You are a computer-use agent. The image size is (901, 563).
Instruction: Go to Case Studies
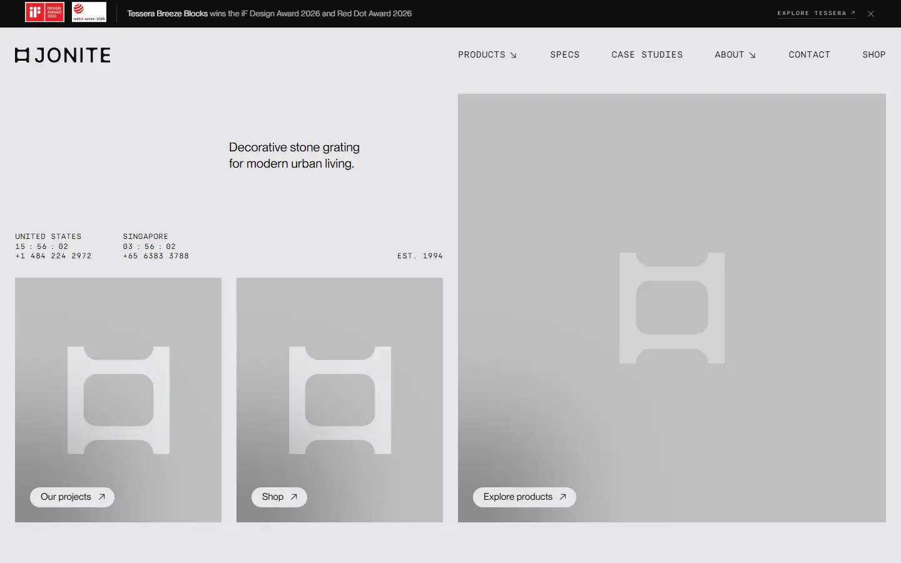(x=647, y=55)
